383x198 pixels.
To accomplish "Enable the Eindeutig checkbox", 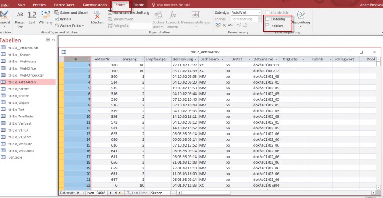I will pyautogui.click(x=268, y=19).
